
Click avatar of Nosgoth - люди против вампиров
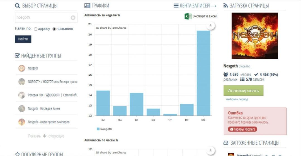tap(22, 122)
